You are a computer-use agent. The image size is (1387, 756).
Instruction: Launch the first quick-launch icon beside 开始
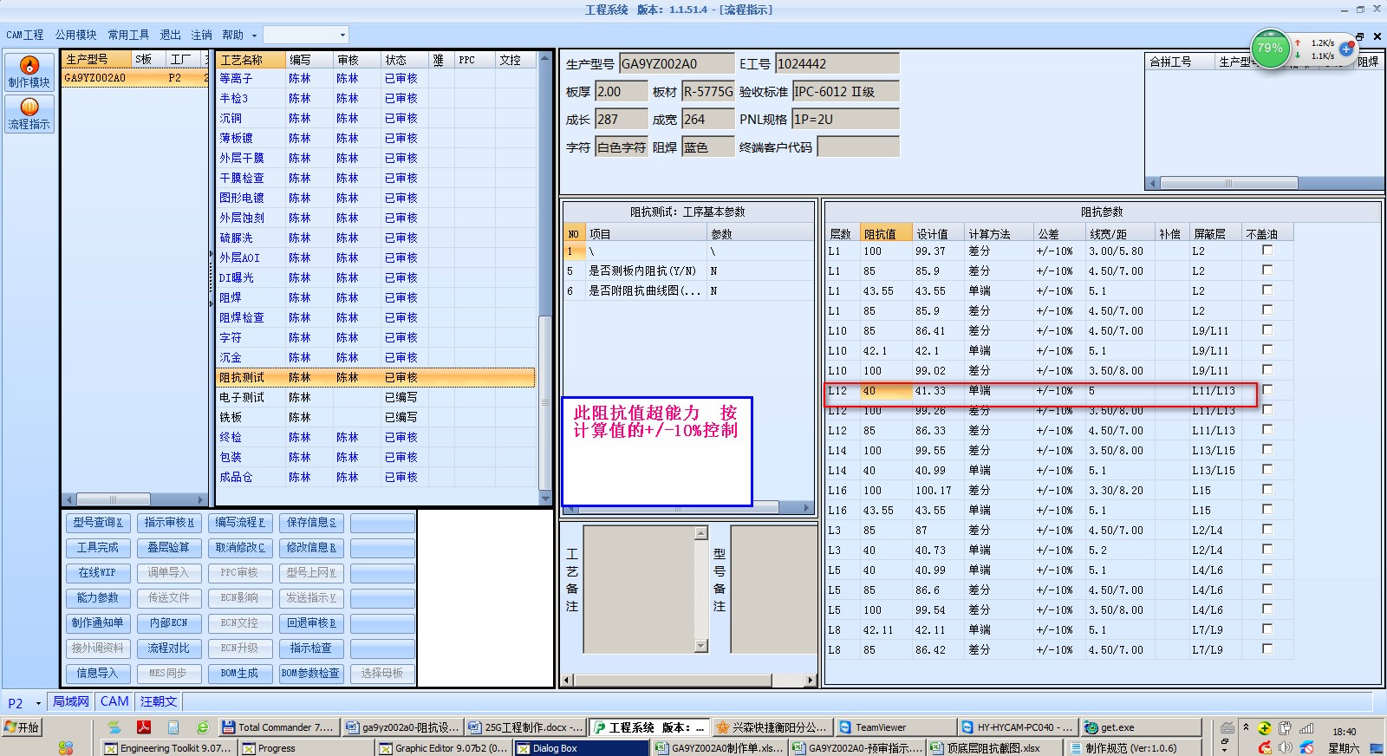114,727
